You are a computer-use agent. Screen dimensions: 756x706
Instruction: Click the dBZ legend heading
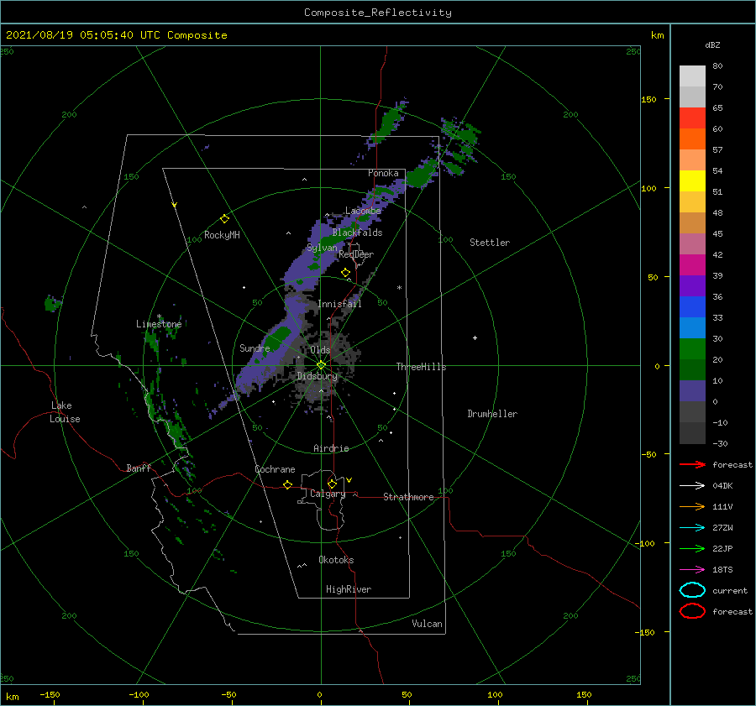pyautogui.click(x=712, y=44)
